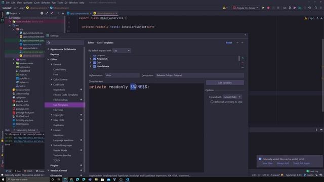Go to next highlighted error arrow
The height and width of the screenshot is (182, 324).
click(x=321, y=18)
